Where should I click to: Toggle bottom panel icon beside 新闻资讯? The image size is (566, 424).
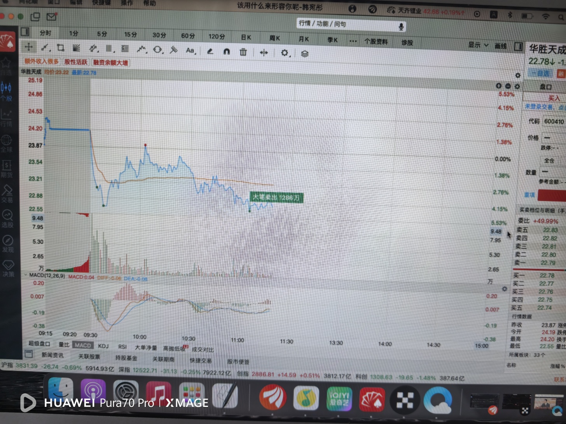click(x=28, y=354)
